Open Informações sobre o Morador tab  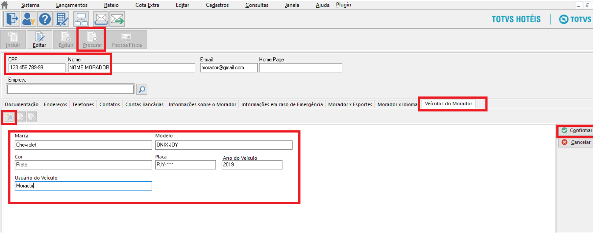click(202, 104)
